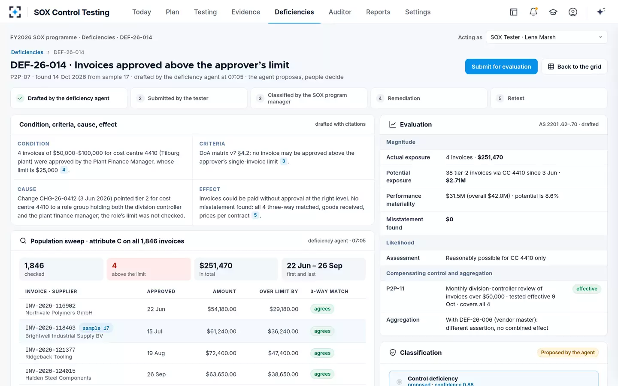Open the user profile icon
The image size is (618, 386).
pos(573,12)
